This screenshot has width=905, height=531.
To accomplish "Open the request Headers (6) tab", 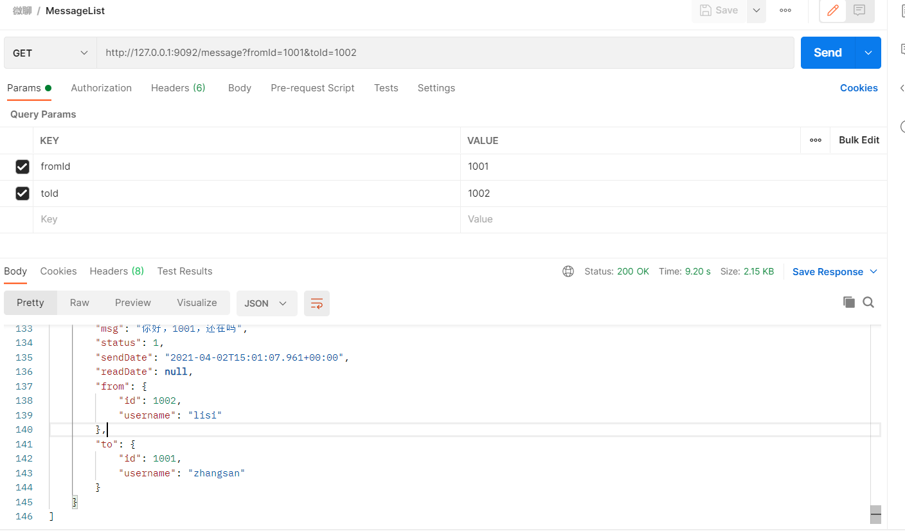I will click(178, 88).
